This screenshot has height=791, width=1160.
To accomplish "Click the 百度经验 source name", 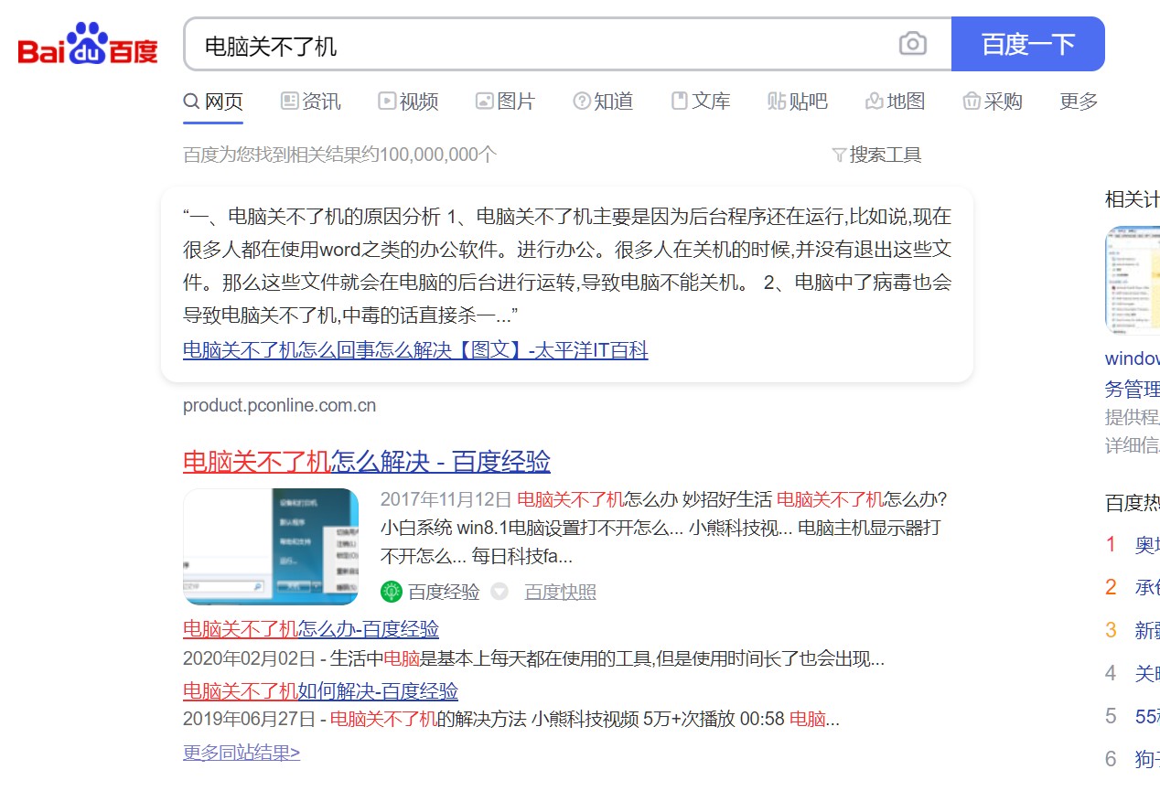I will [444, 593].
